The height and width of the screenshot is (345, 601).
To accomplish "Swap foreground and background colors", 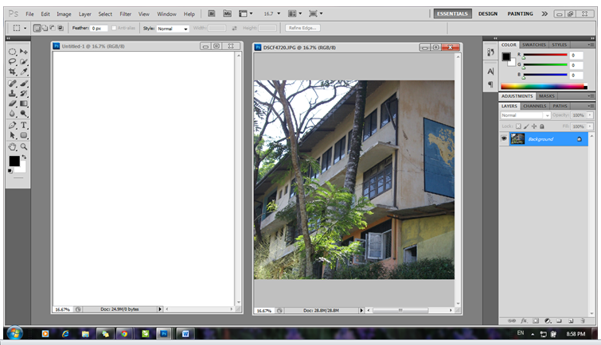I will click(x=24, y=157).
